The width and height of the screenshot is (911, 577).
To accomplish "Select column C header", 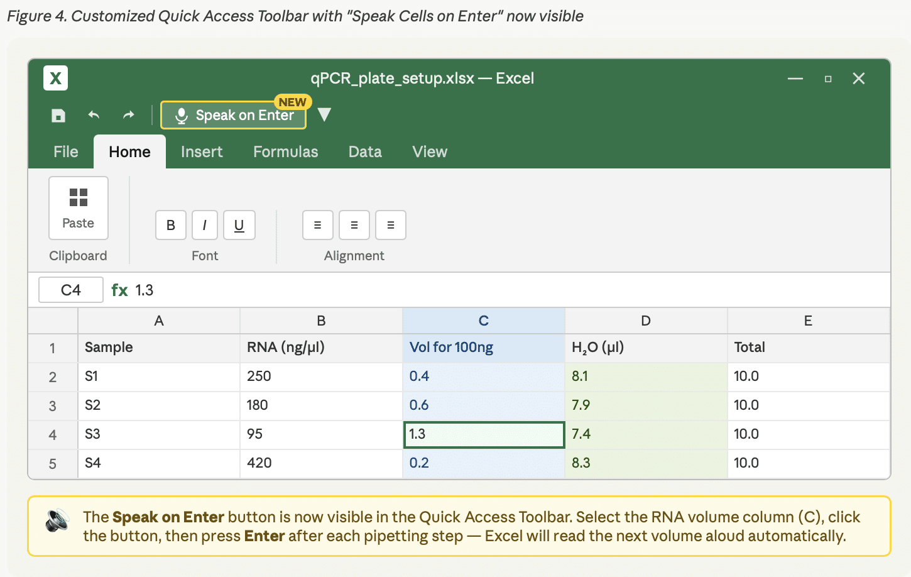I will coord(484,321).
